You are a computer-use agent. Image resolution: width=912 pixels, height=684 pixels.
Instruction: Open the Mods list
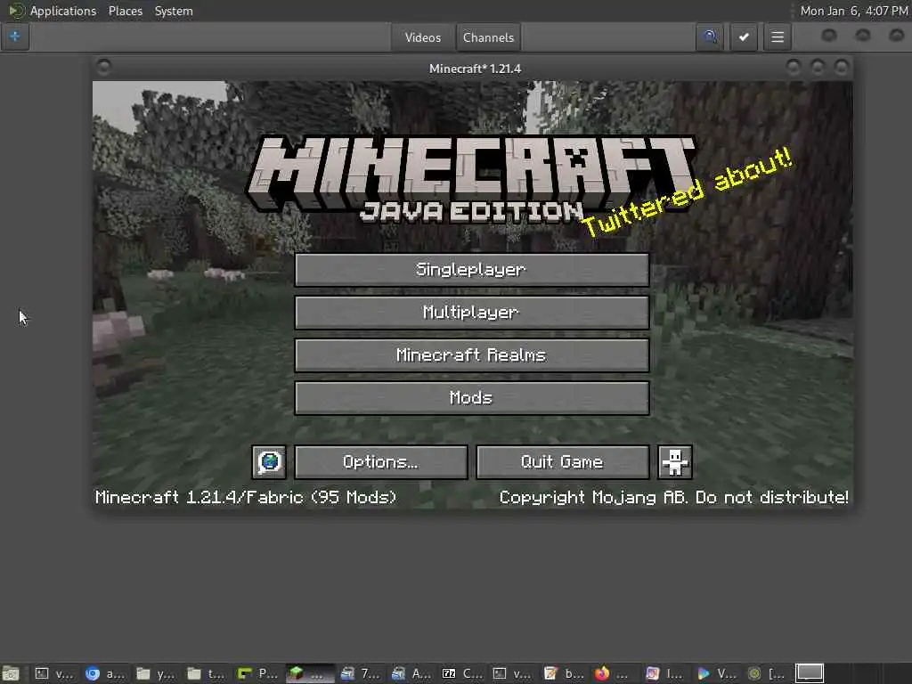click(x=472, y=398)
